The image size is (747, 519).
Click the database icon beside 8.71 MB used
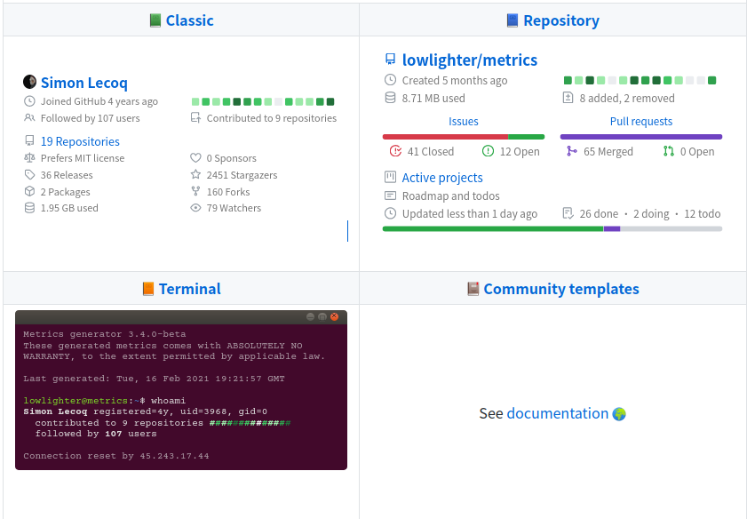coord(390,98)
